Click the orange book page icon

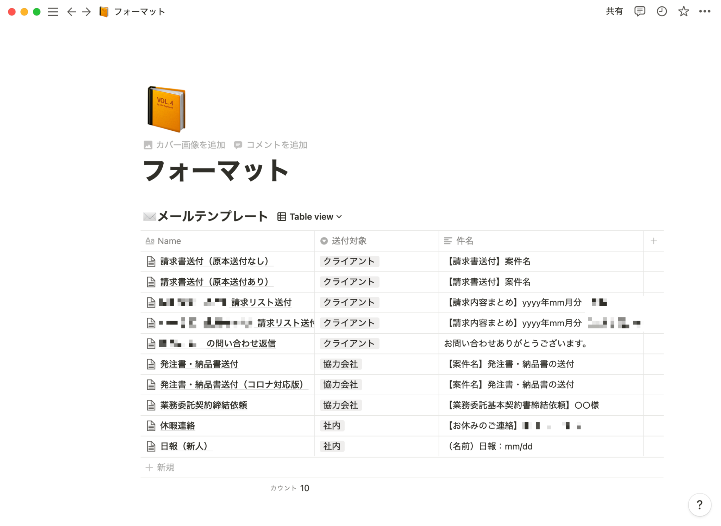click(x=166, y=109)
